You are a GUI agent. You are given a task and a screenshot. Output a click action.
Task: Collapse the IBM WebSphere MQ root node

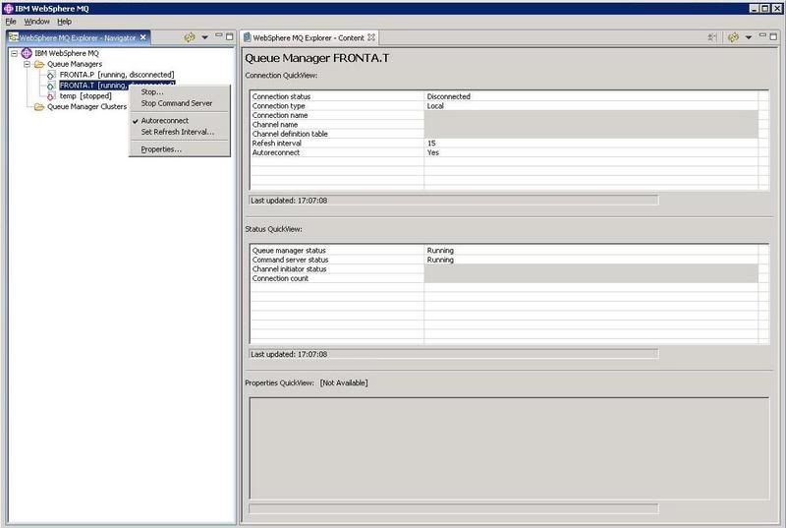coord(15,53)
